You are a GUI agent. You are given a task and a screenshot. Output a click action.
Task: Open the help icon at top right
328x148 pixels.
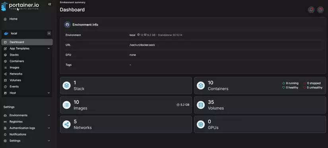[x=320, y=10]
